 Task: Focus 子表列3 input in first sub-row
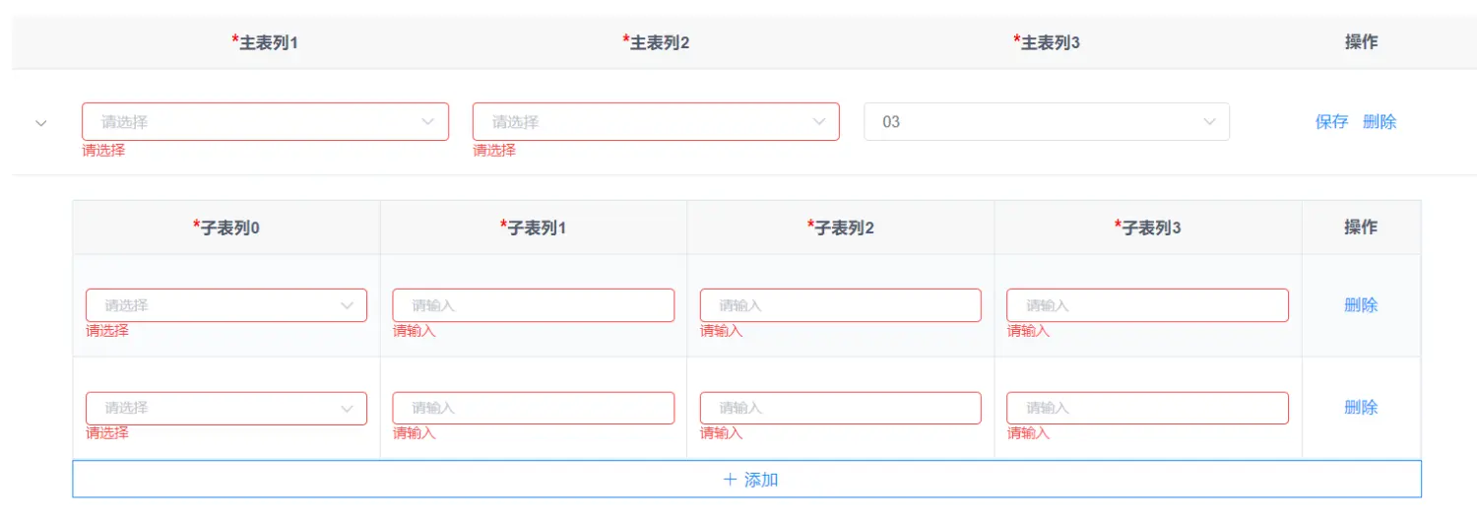[1147, 305]
